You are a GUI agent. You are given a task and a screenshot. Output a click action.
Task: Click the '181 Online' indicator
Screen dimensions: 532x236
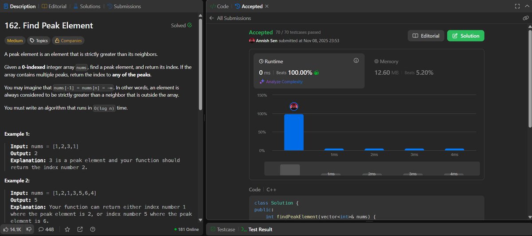[x=187, y=229]
